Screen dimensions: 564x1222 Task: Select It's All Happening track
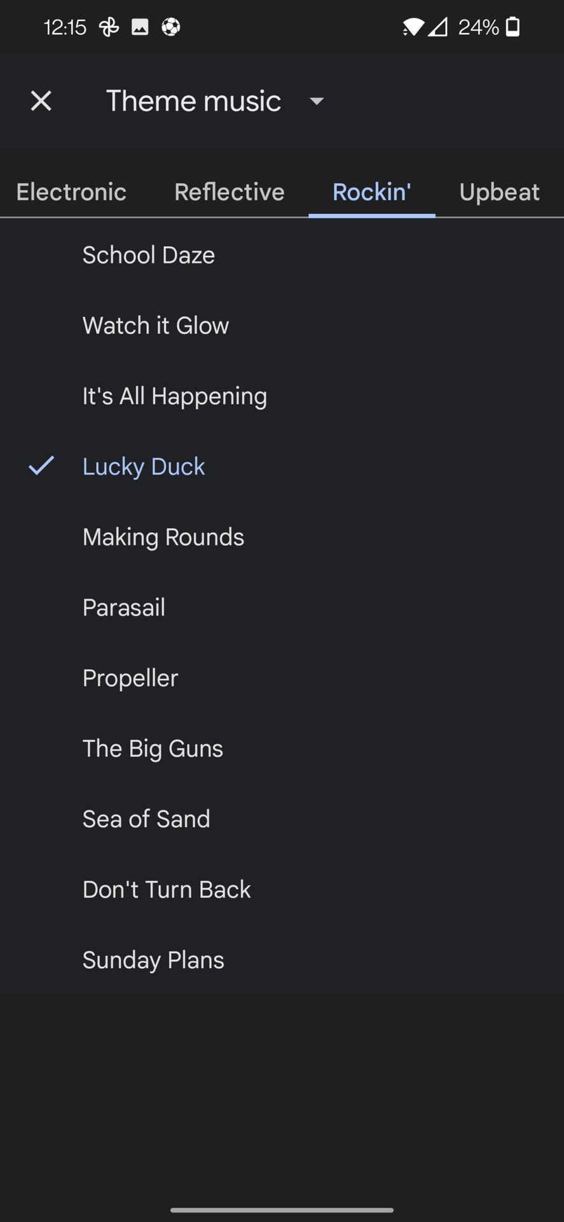point(175,396)
